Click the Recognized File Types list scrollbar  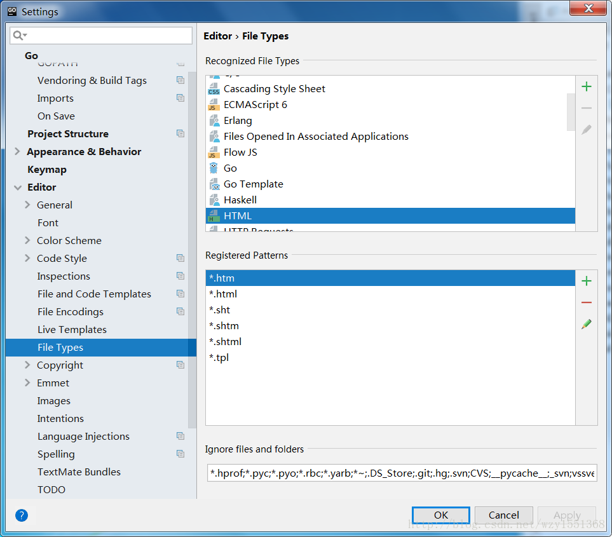coord(571,112)
